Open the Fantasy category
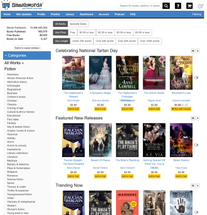 point(11,123)
